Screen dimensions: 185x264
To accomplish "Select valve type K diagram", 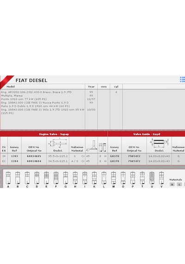I will [x=94, y=178].
